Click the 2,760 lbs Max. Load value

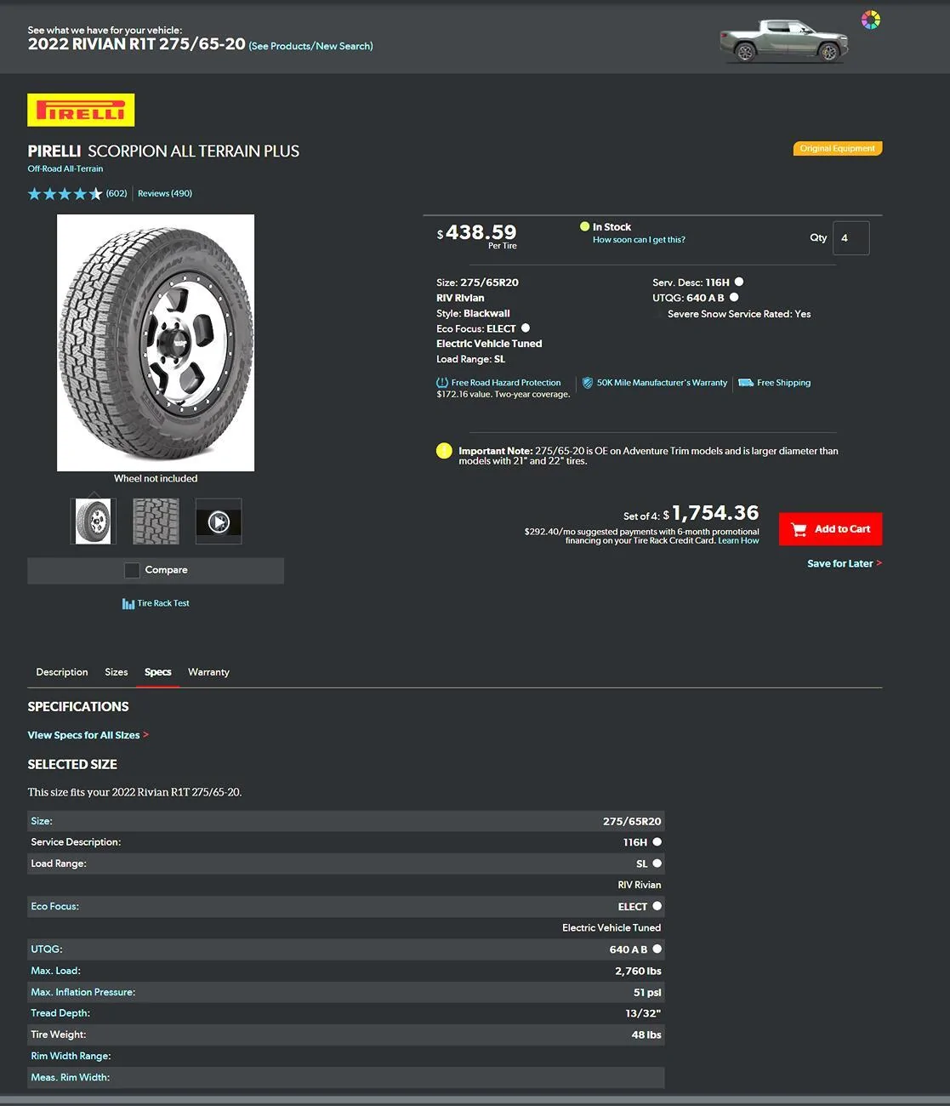pos(638,971)
